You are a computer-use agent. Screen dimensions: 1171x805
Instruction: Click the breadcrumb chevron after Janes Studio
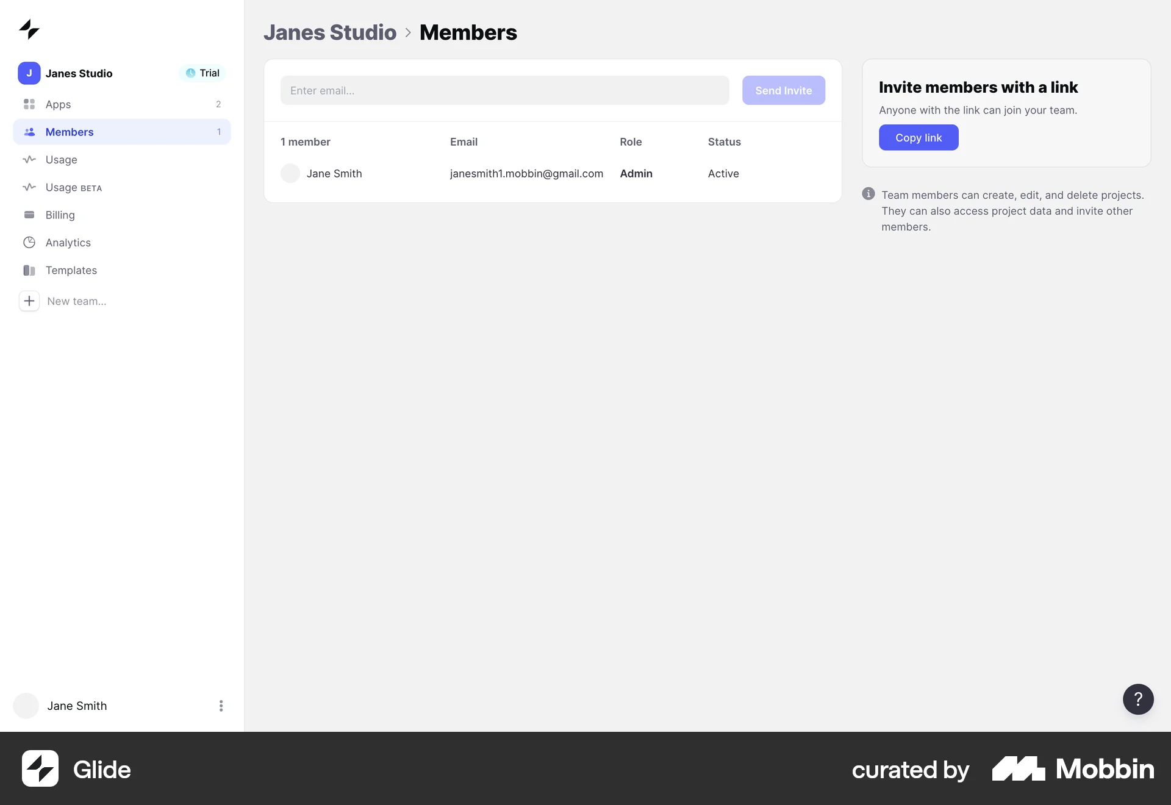(x=407, y=33)
